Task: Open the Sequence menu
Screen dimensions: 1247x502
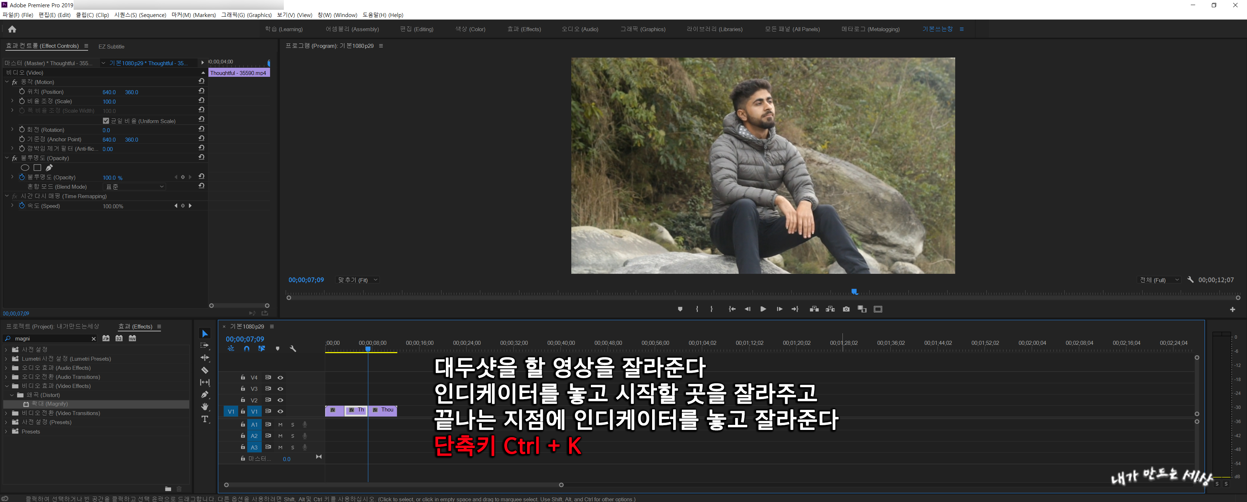Action: (x=140, y=15)
